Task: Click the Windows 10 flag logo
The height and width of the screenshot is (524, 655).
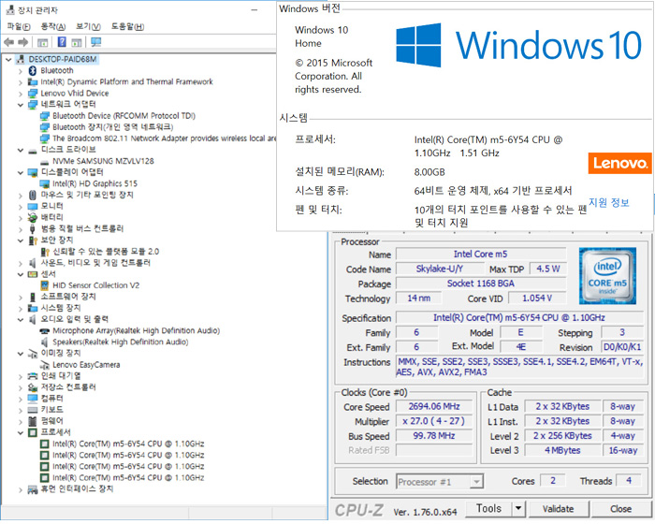Action: (x=418, y=45)
